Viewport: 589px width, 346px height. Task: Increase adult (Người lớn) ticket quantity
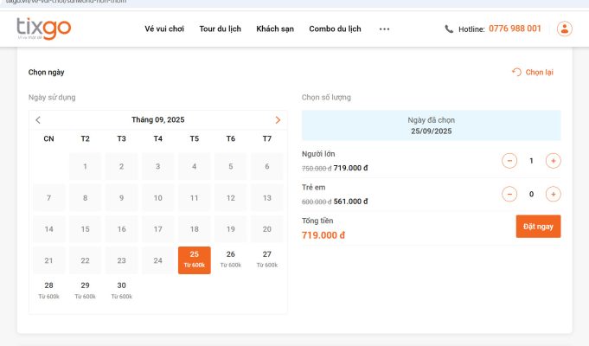(x=554, y=161)
